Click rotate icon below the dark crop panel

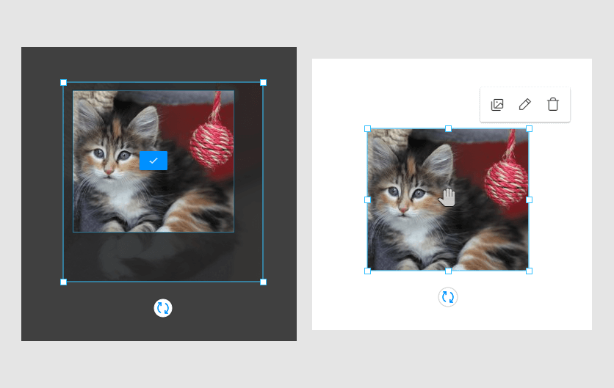tap(163, 308)
